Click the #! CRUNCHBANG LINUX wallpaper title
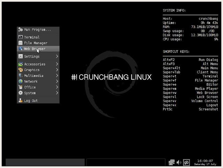The image size is (223, 168). click(x=111, y=77)
